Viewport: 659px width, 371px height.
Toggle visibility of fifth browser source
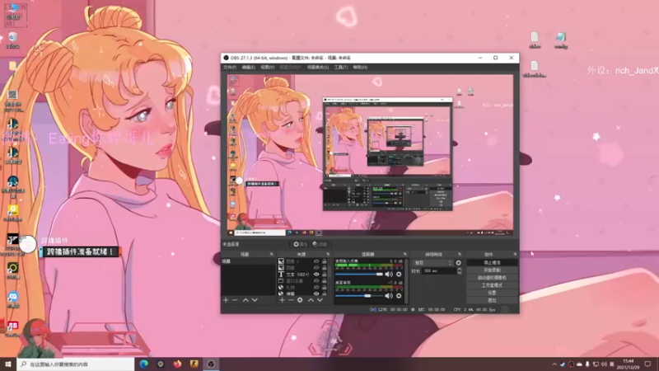click(x=316, y=287)
